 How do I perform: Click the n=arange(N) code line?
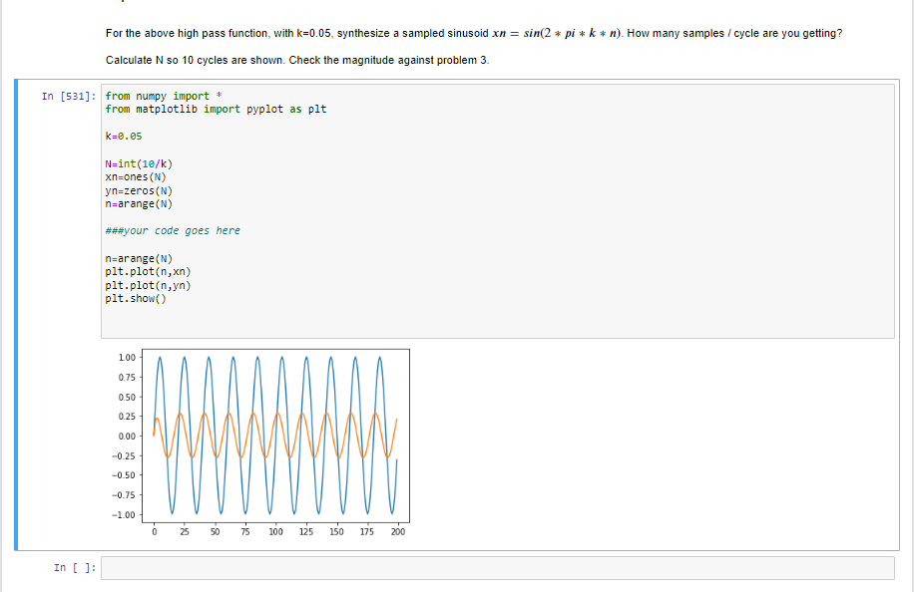tap(138, 203)
